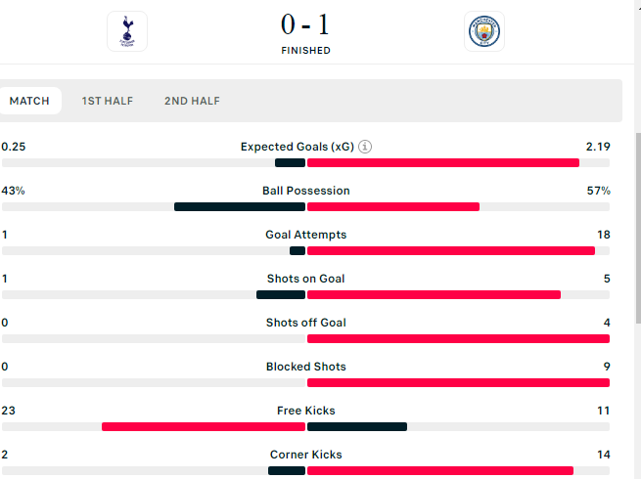The image size is (641, 479).
Task: Click the Shots off Goal stat bar
Action: (305, 338)
